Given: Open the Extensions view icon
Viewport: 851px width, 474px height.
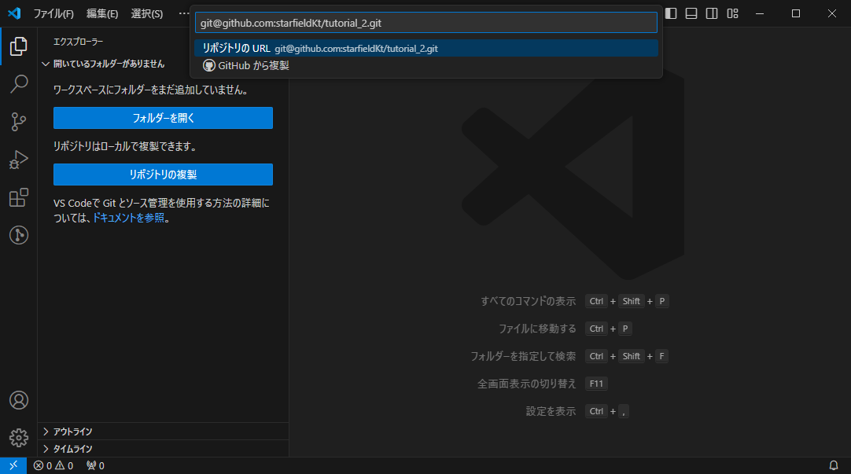Looking at the screenshot, I should click(18, 197).
